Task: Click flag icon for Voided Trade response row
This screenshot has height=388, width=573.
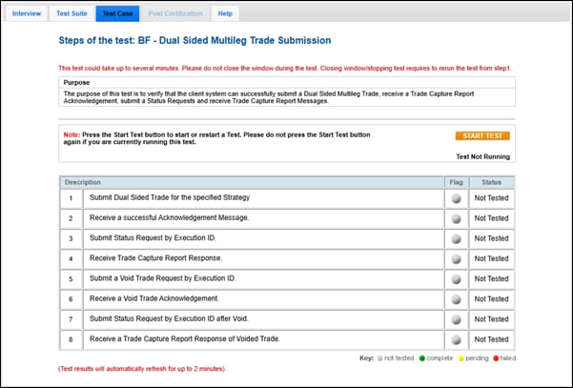Action: (456, 338)
